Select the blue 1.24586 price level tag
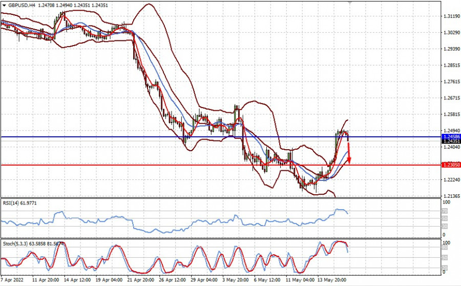This screenshot has height=286, width=461. pos(451,137)
